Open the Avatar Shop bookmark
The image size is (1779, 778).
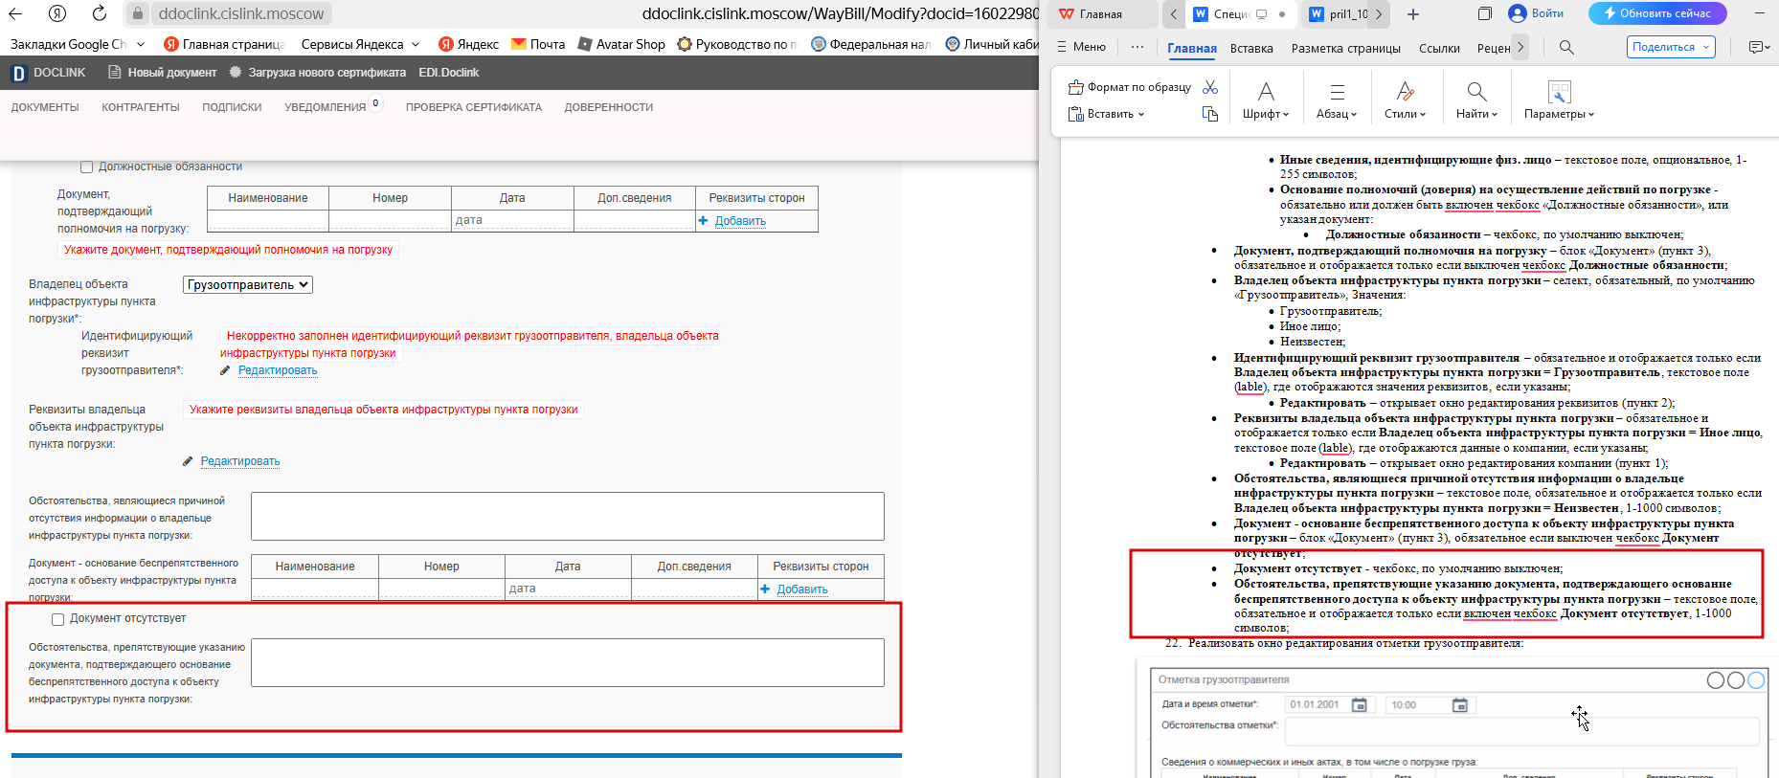(x=621, y=44)
